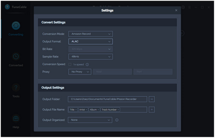
Task: Remove the Artist tag from file name
Action: pyautogui.click(x=86, y=110)
